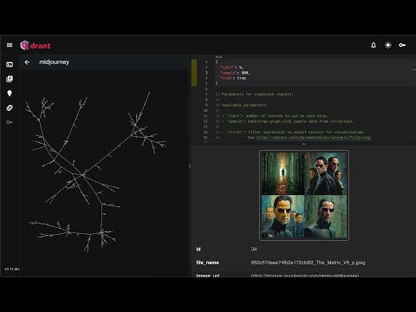Click the "sample" line in the editor
416x312 pixels.
coord(235,73)
